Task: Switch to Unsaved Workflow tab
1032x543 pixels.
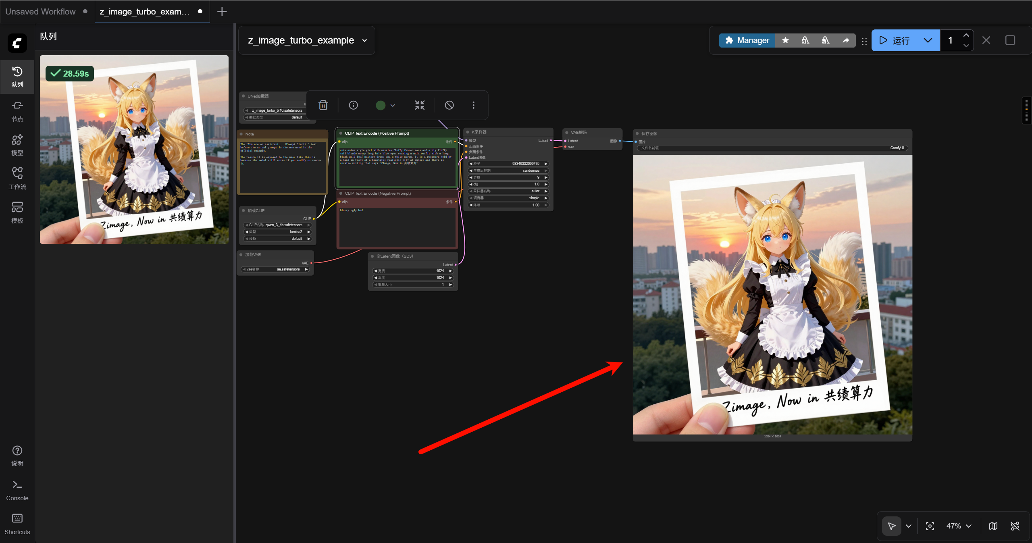Action: pos(40,11)
